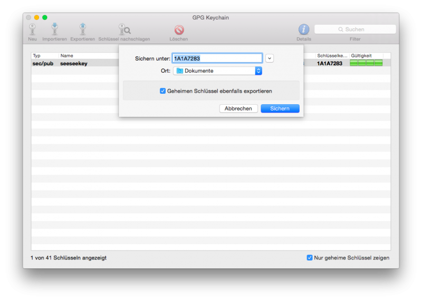Select the seeseekey key row

(x=74, y=63)
